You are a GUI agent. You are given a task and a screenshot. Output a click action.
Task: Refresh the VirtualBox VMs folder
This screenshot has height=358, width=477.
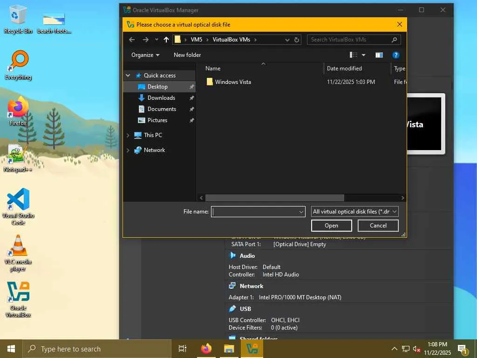297,40
